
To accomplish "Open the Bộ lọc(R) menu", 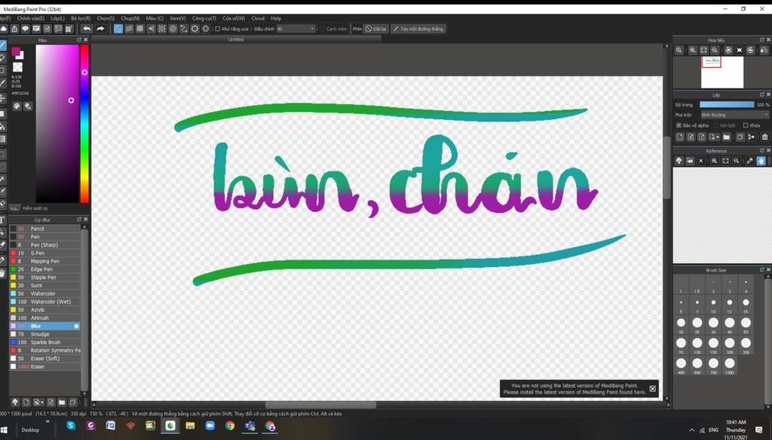I will [81, 18].
